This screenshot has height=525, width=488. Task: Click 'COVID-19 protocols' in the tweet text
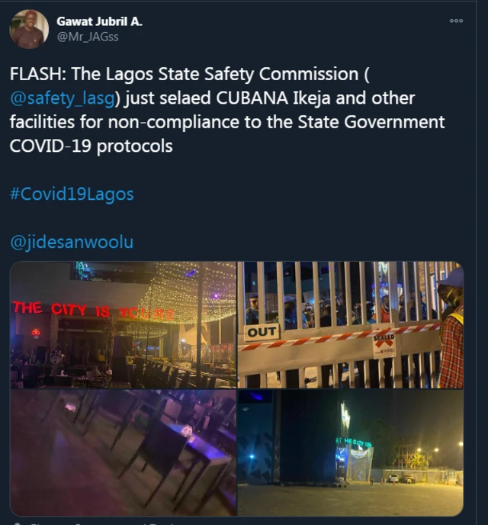tap(91, 146)
